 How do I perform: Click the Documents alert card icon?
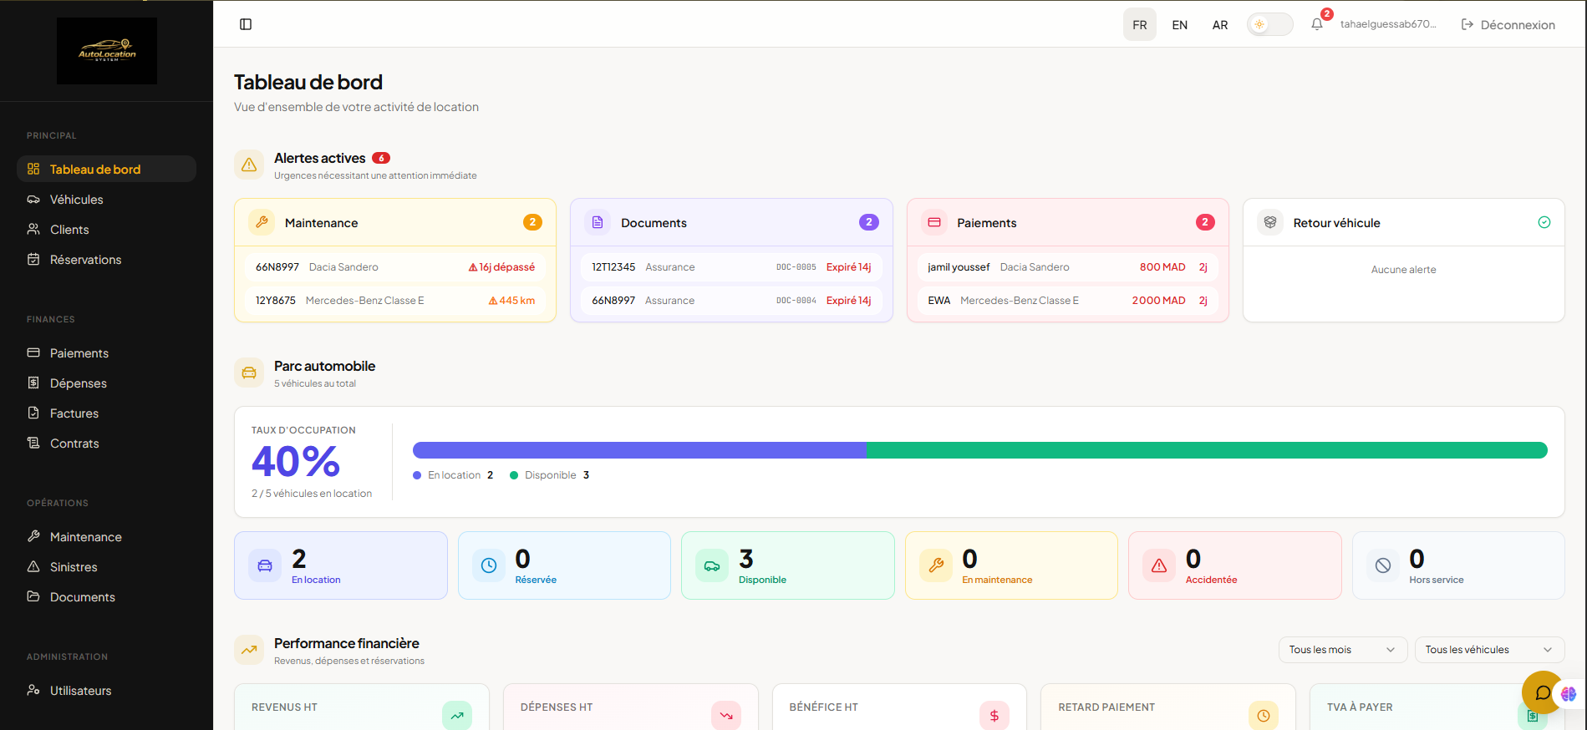598,222
